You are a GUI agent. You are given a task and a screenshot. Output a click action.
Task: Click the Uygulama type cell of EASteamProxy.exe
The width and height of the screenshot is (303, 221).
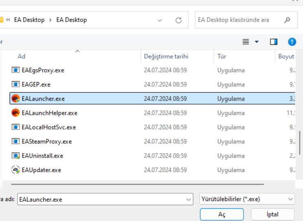click(231, 142)
